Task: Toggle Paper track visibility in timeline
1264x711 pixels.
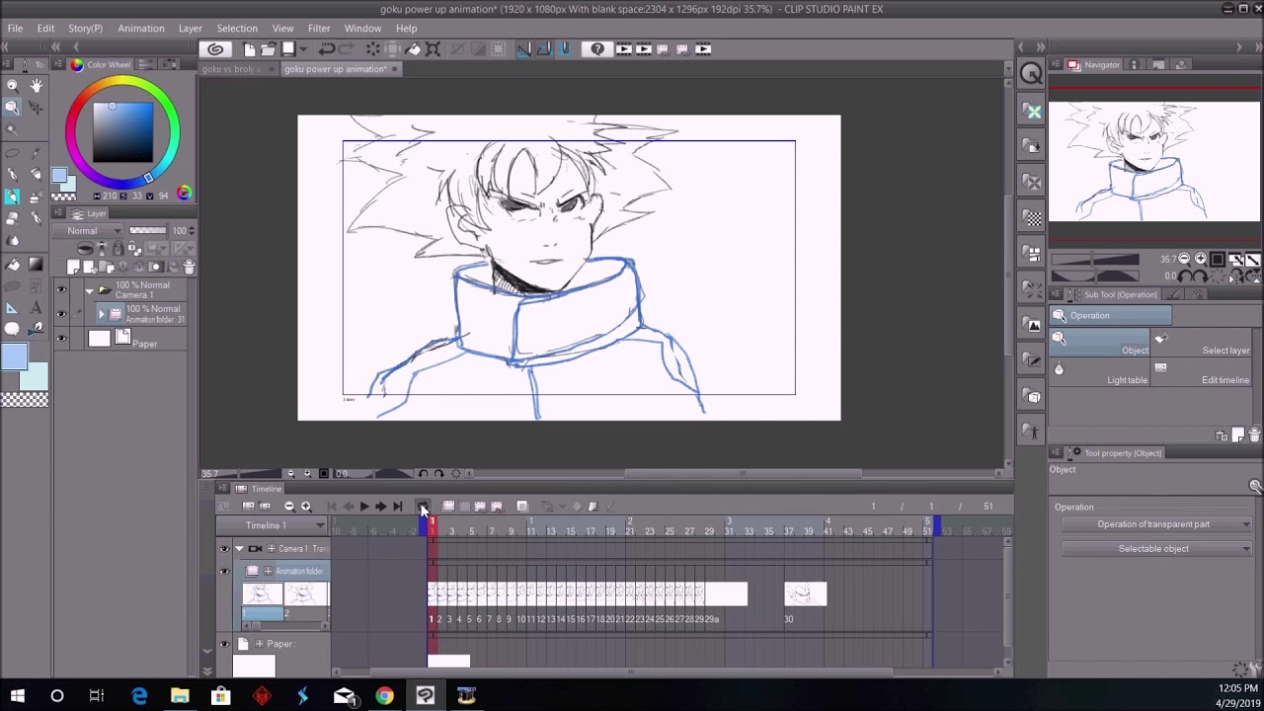Action: point(224,645)
